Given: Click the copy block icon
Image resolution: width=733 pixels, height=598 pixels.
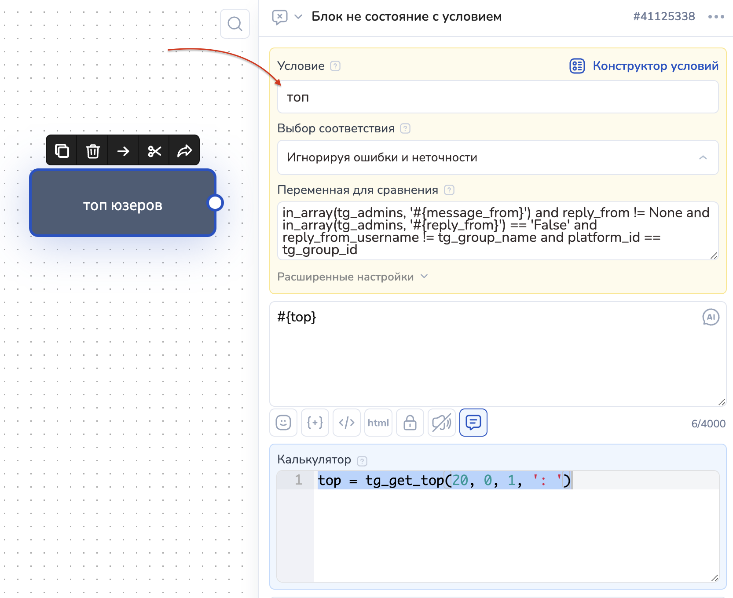Looking at the screenshot, I should coord(62,151).
